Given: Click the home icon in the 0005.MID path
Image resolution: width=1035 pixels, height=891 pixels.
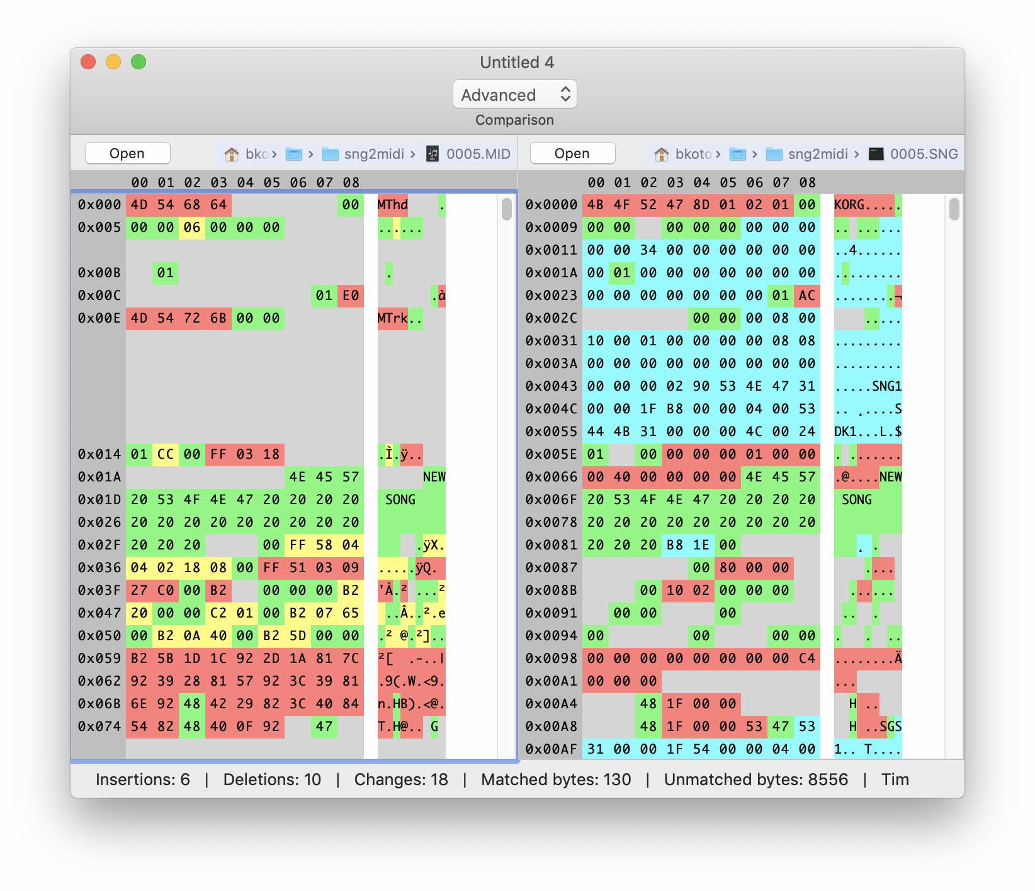Looking at the screenshot, I should point(232,154).
